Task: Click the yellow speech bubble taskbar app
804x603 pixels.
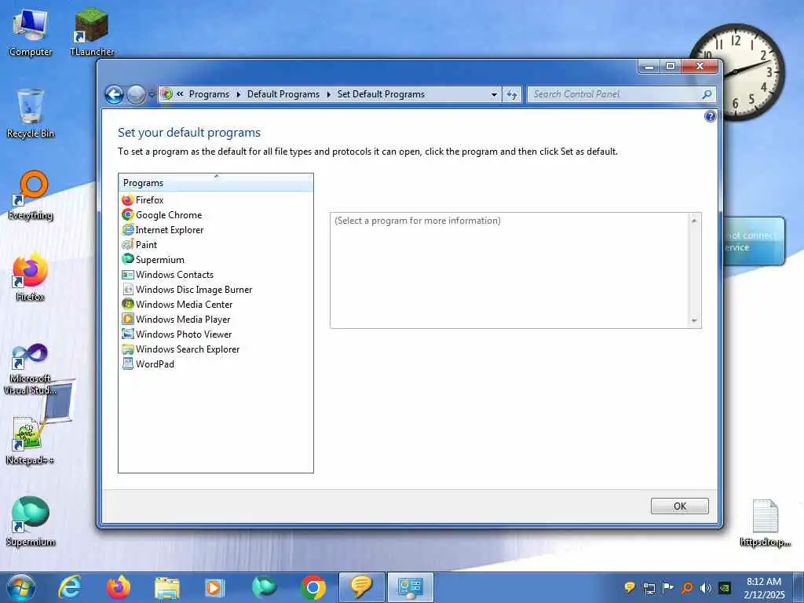Action: (361, 587)
